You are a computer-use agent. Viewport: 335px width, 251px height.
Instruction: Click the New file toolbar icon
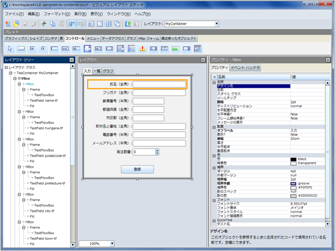(8, 23)
